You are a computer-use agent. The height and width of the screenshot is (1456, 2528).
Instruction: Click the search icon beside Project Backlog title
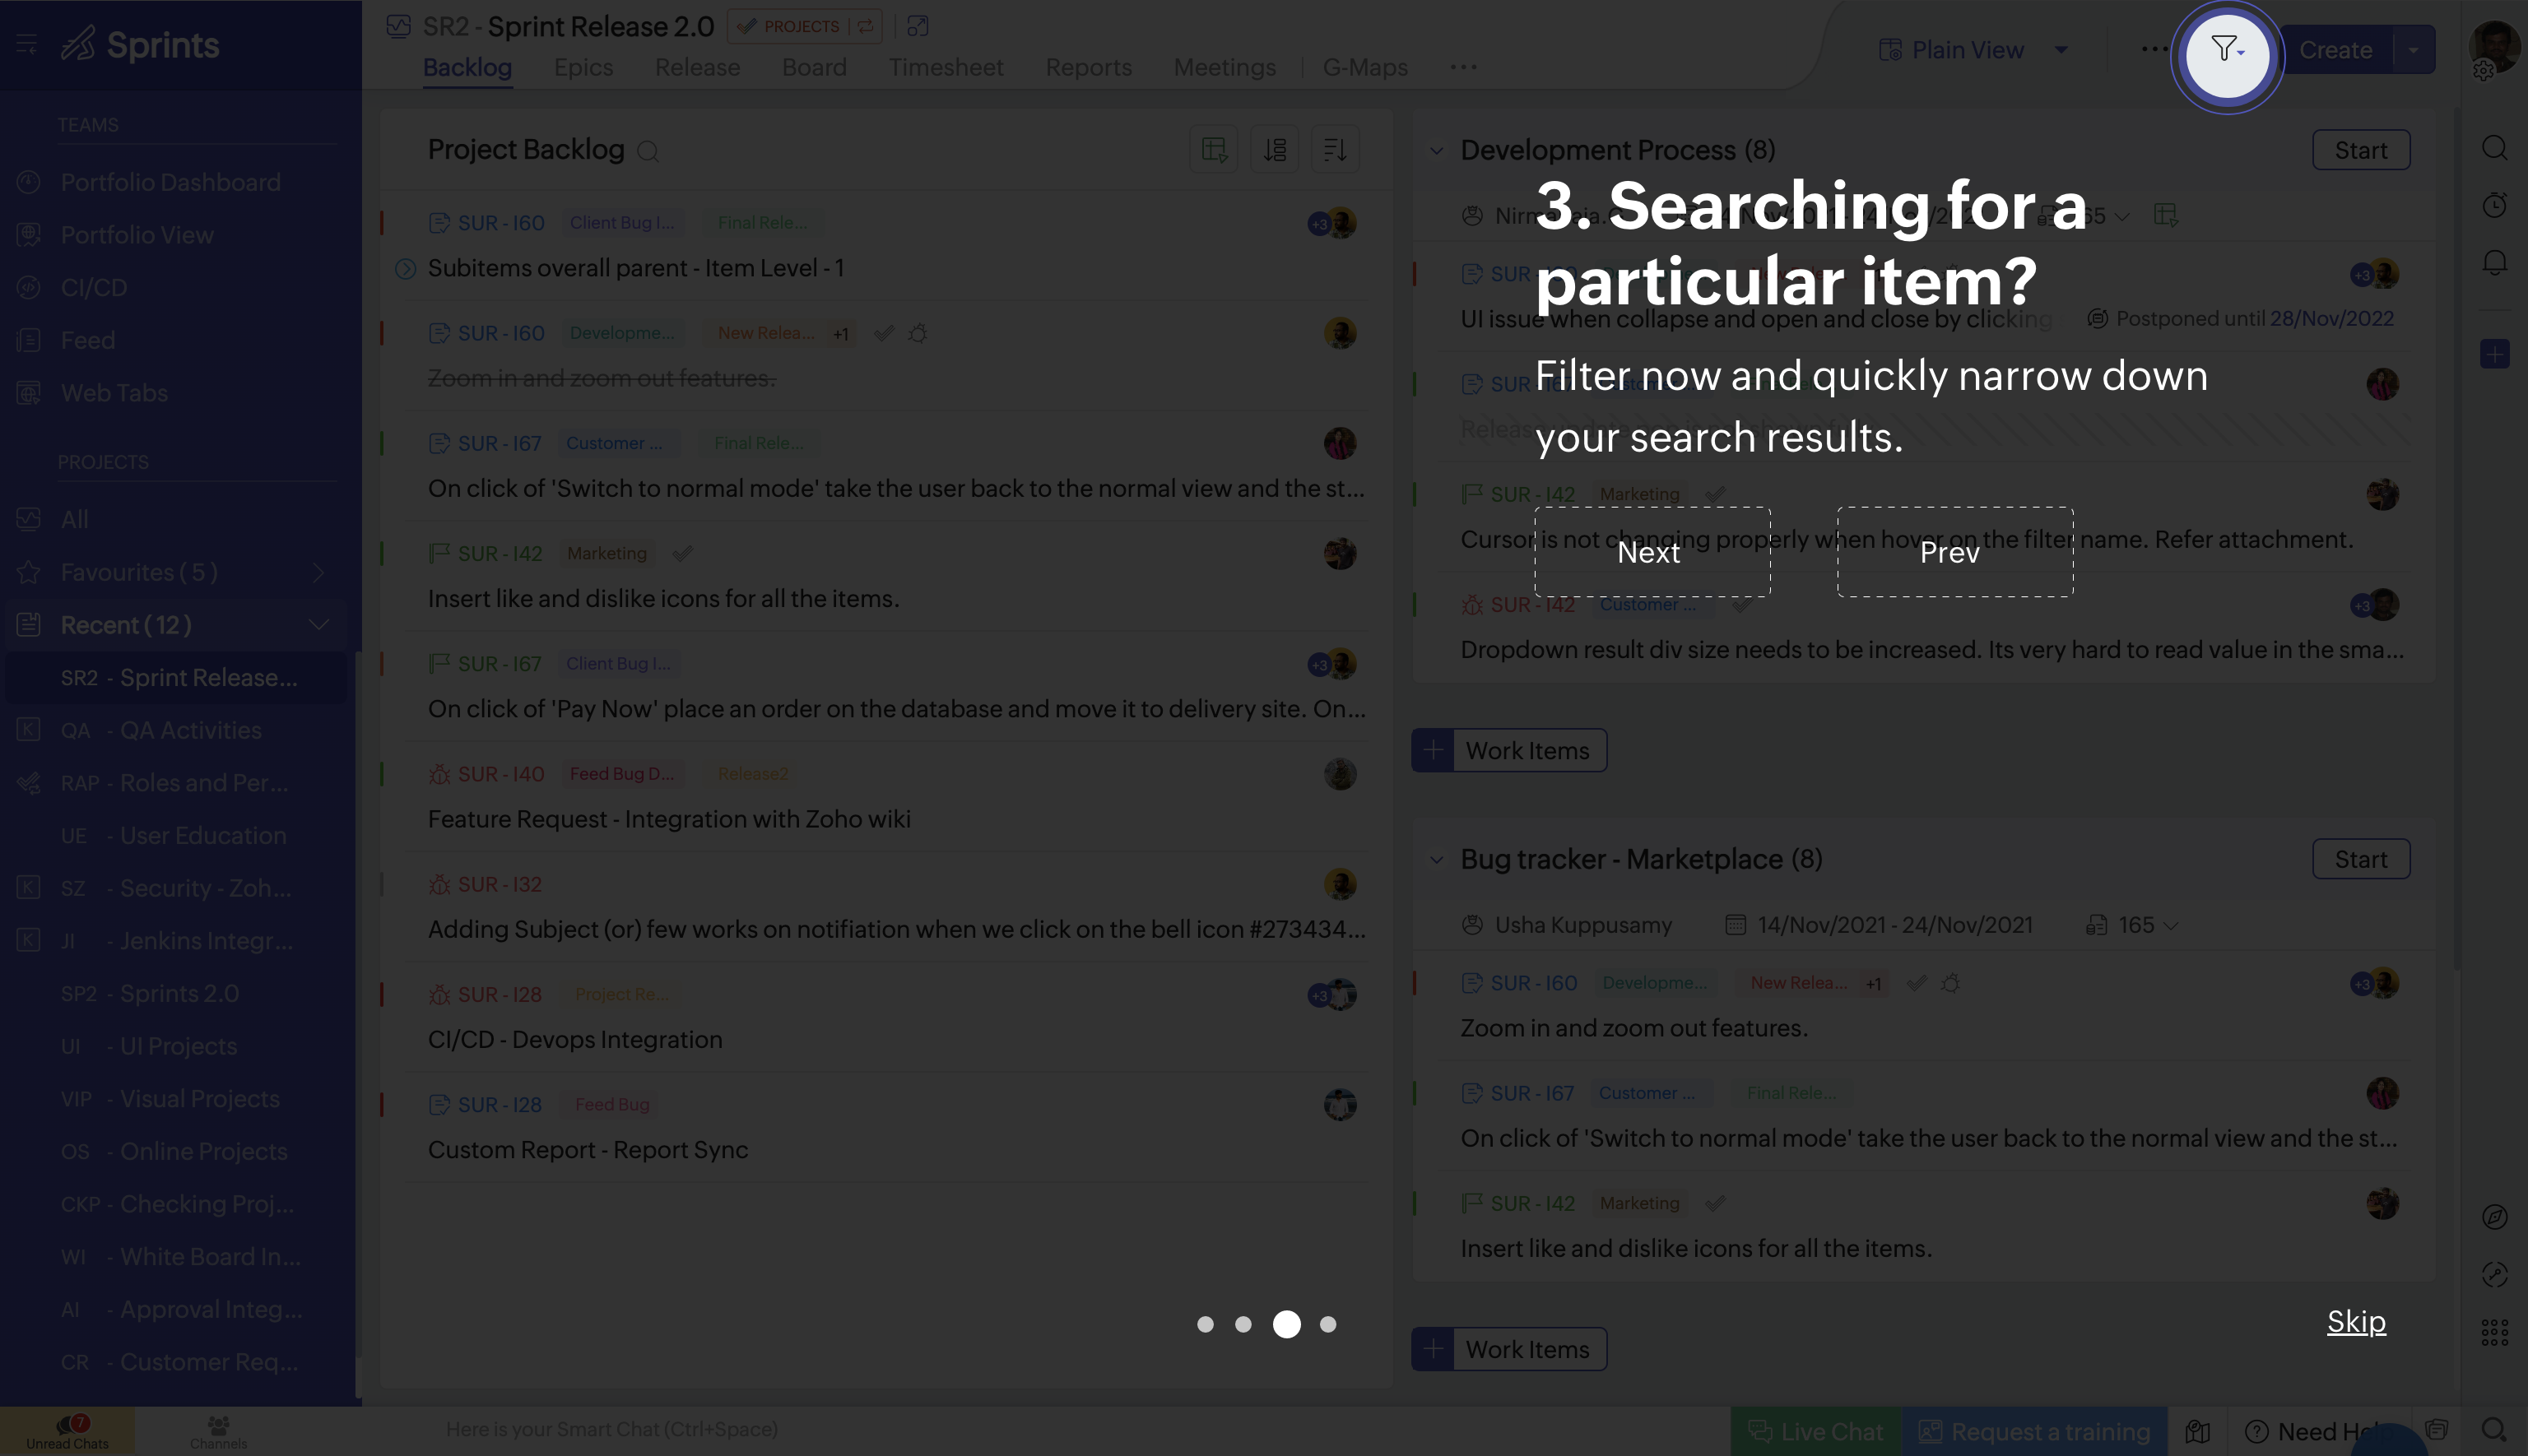648,151
